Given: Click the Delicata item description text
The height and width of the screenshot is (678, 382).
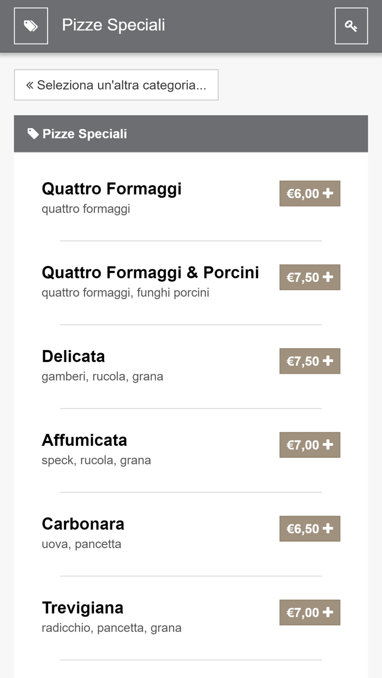Looking at the screenshot, I should 102,376.
